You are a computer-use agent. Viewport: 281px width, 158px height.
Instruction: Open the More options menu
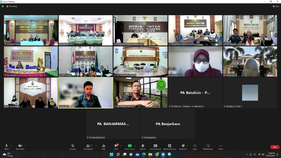(221, 147)
